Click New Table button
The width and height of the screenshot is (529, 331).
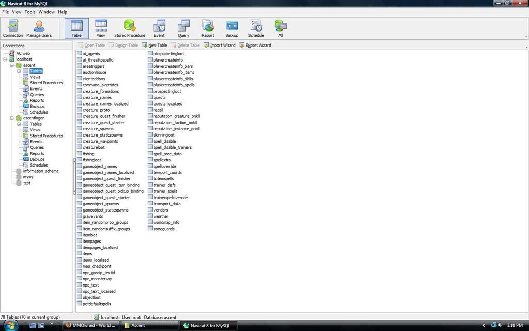154,46
